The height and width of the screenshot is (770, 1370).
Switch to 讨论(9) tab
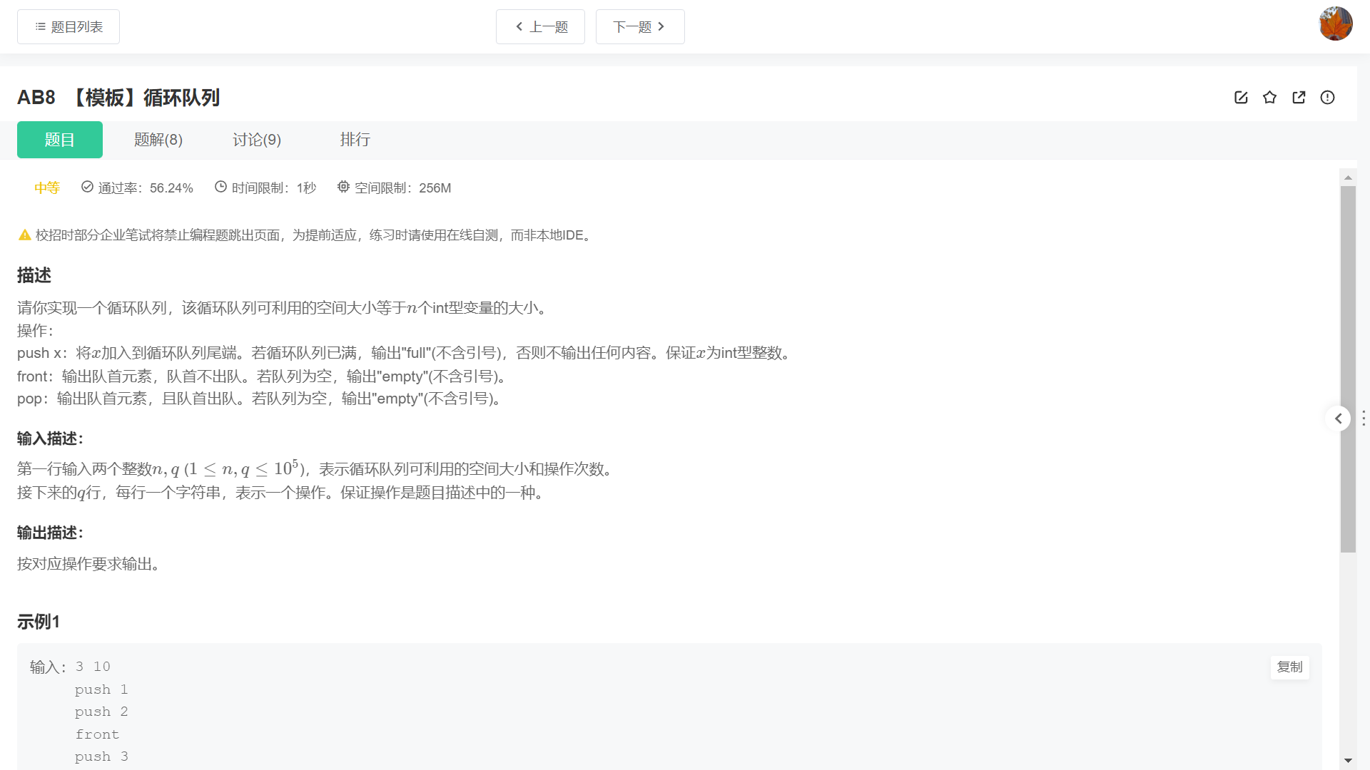[x=257, y=140]
